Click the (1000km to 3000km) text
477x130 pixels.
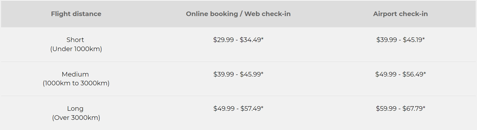point(76,83)
